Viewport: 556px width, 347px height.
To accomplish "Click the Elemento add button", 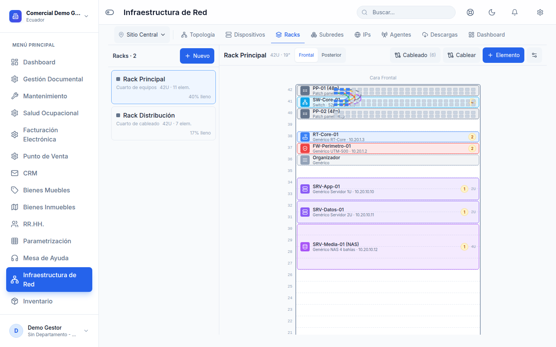I will (x=503, y=55).
